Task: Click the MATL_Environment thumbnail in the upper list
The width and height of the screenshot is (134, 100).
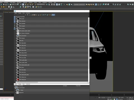Action: point(18,36)
